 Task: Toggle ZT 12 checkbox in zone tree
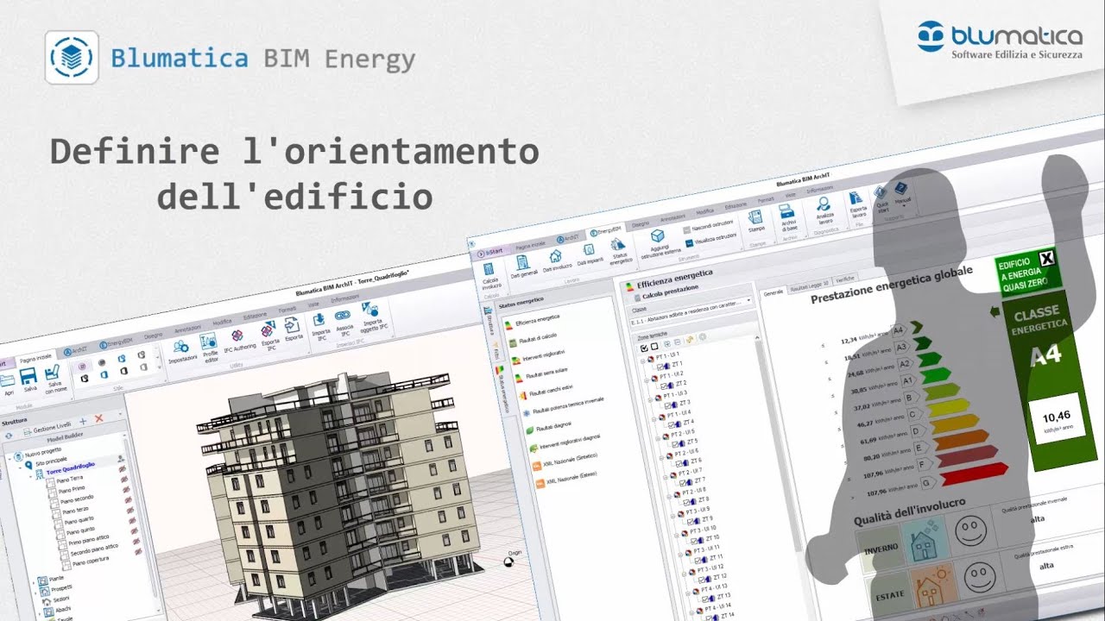pos(700,578)
